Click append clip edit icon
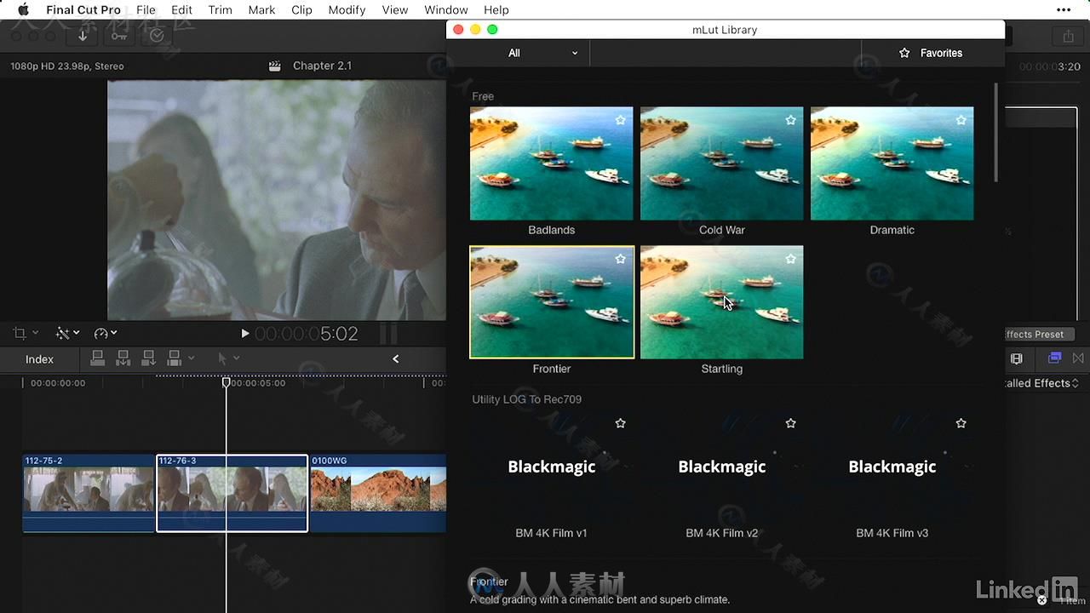The width and height of the screenshot is (1090, 613). pos(149,358)
